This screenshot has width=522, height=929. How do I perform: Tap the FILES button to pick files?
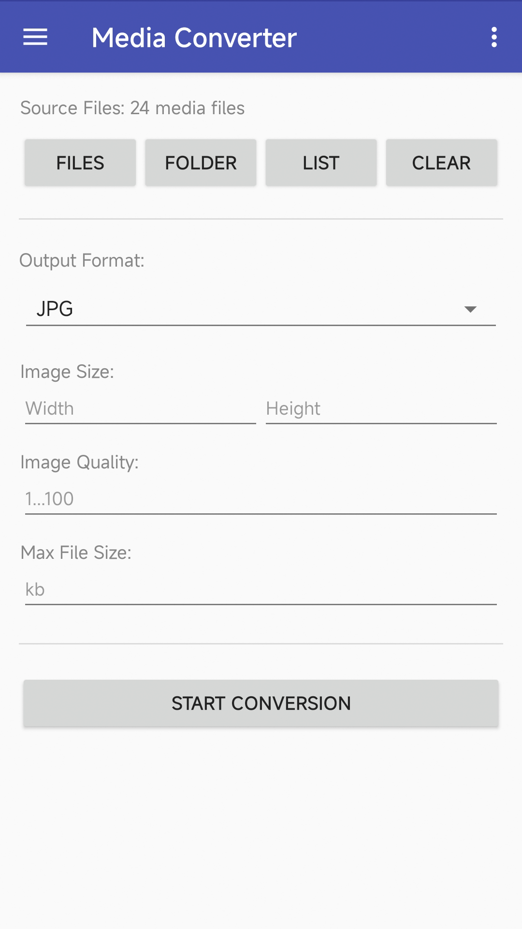click(x=80, y=163)
